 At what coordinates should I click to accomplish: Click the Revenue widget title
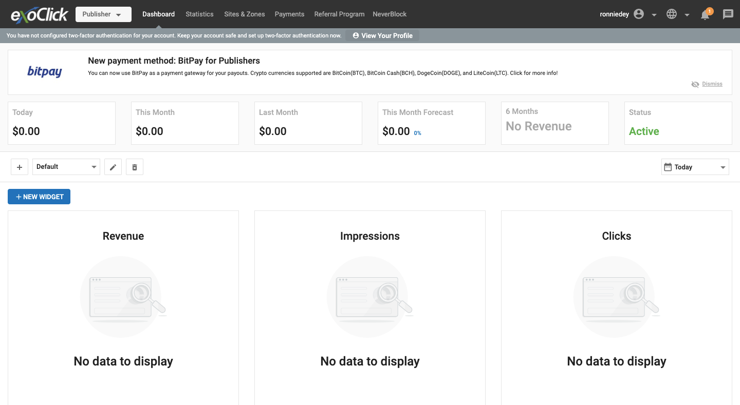(123, 236)
